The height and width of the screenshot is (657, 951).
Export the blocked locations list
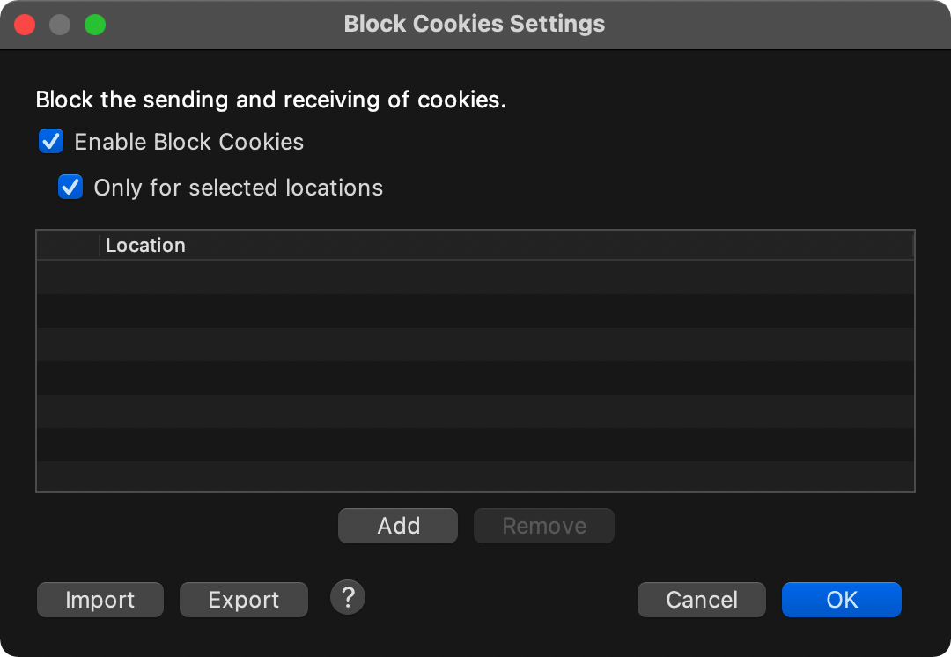[x=244, y=600]
